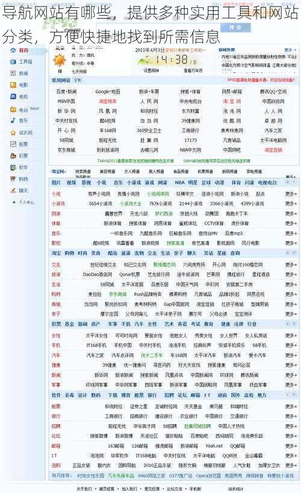Open the 金山毒霸 link in IT row
Image resolution: width=301 pixels, height=493 pixels.
pyautogui.click(x=254, y=456)
